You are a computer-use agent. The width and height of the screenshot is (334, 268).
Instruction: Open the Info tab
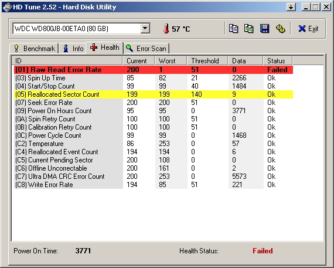(73, 49)
